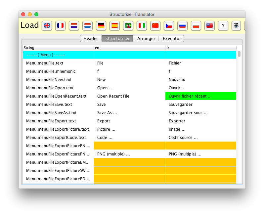
Task: Load Portuguese locale via Brazil-Portugal flag
Action: (128, 25)
